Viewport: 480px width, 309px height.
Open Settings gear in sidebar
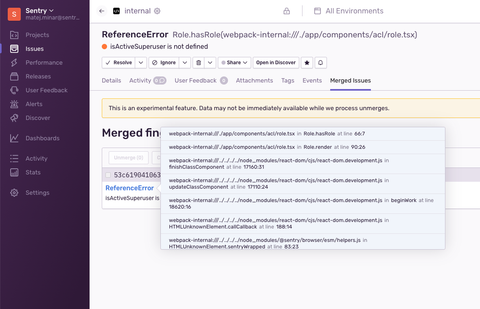coord(14,193)
